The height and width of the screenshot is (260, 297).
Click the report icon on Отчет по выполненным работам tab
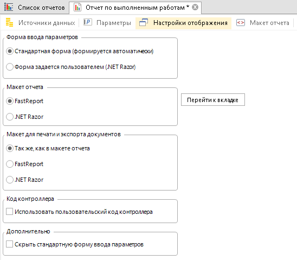(x=78, y=8)
